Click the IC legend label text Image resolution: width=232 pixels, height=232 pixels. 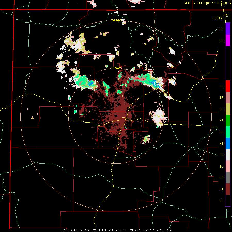click(221, 167)
